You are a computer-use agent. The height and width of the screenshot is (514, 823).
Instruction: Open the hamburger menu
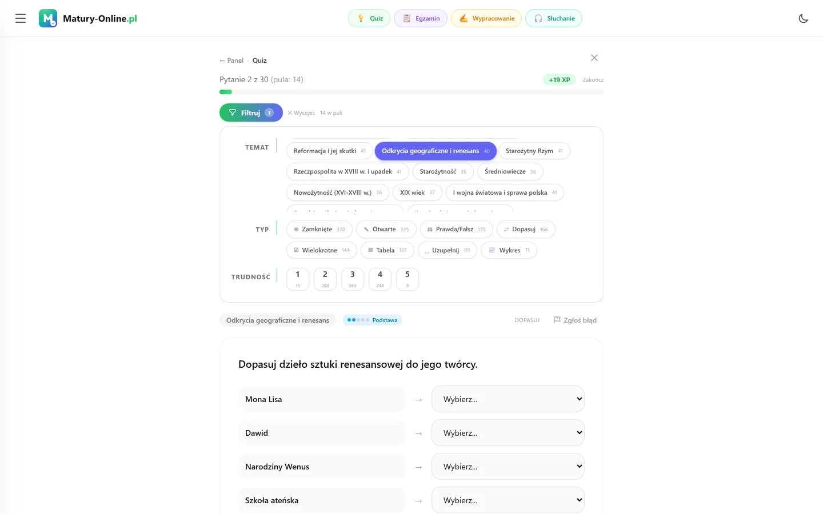pos(21,18)
